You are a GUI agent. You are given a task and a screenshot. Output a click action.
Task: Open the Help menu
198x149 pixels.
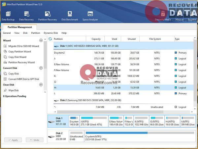click(64, 33)
